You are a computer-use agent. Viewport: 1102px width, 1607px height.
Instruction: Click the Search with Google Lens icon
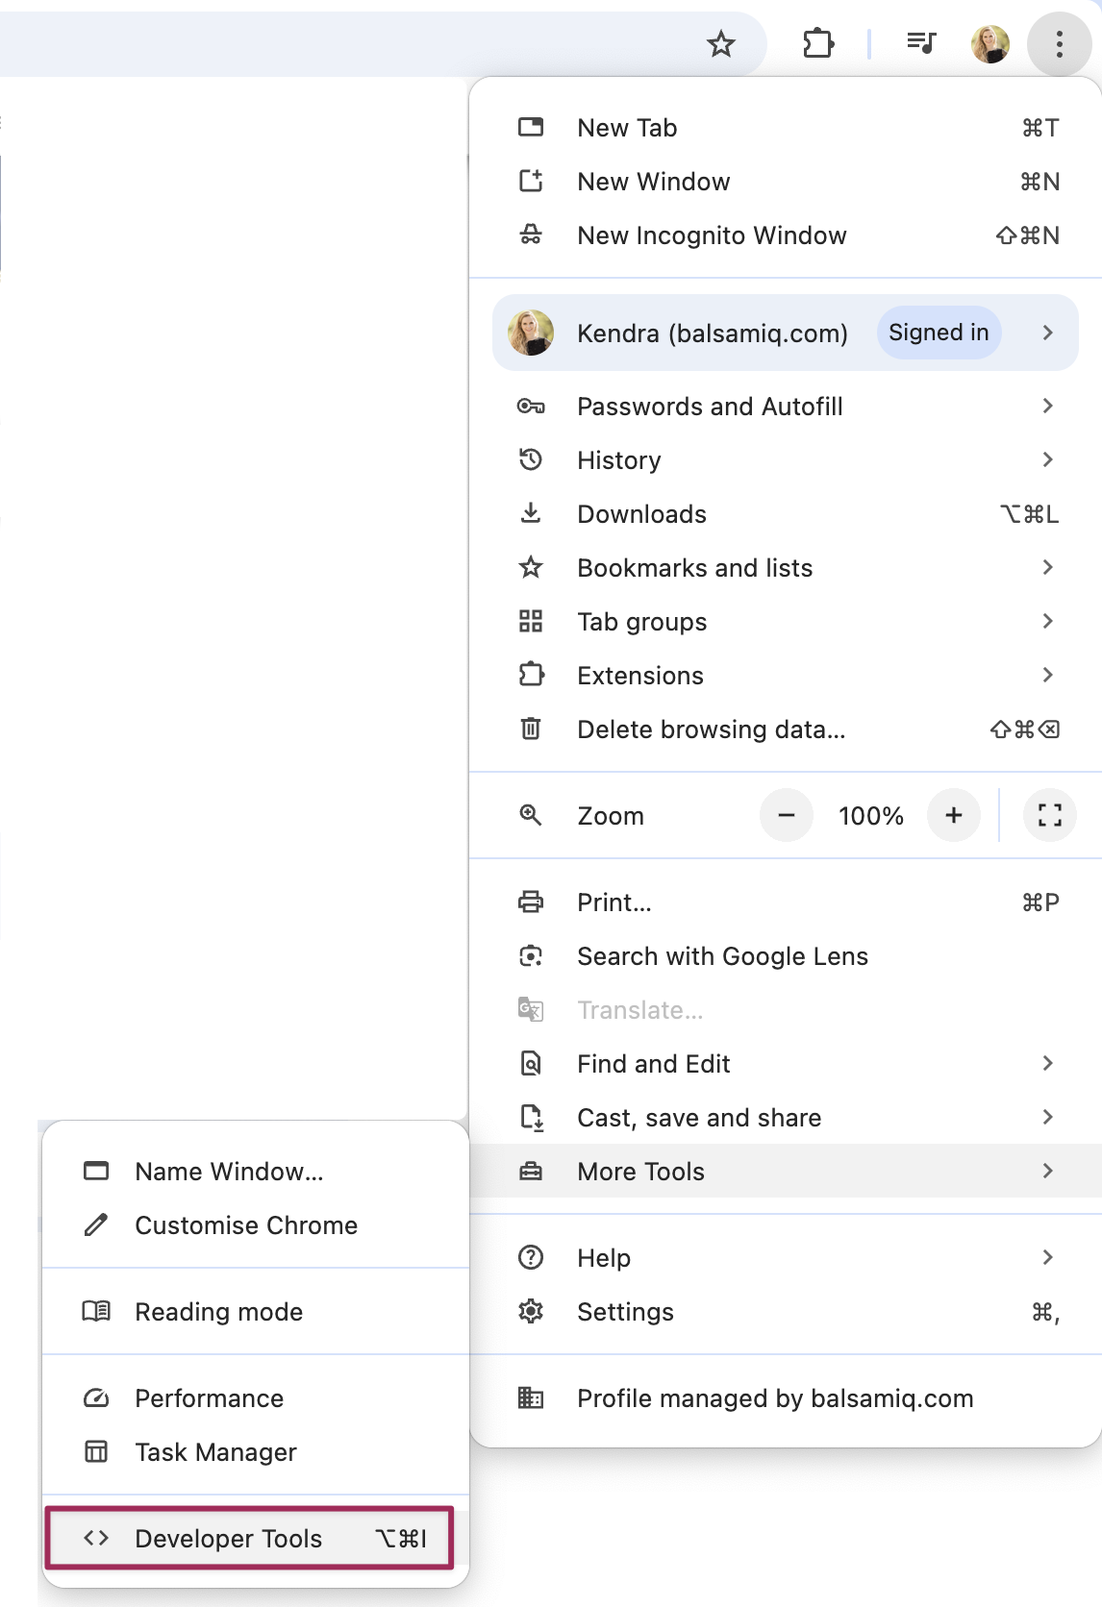531,956
